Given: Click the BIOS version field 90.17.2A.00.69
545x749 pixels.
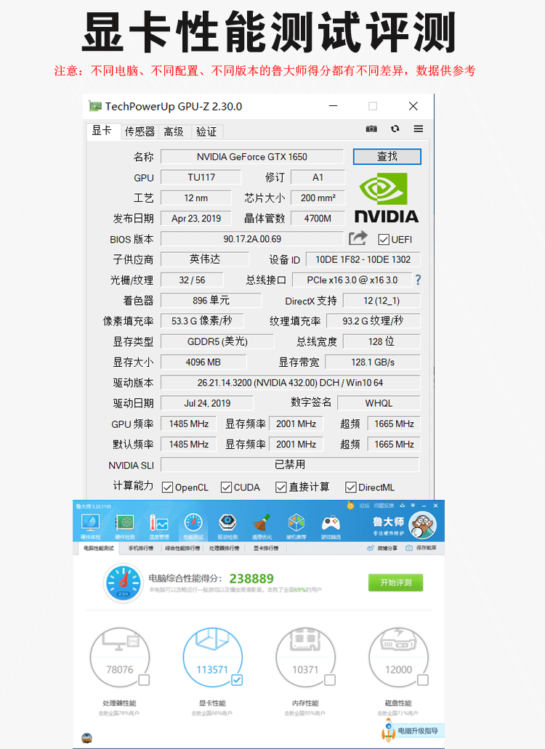Looking at the screenshot, I should pyautogui.click(x=251, y=239).
